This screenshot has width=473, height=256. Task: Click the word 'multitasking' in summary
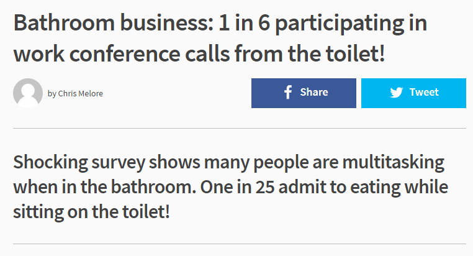point(394,163)
